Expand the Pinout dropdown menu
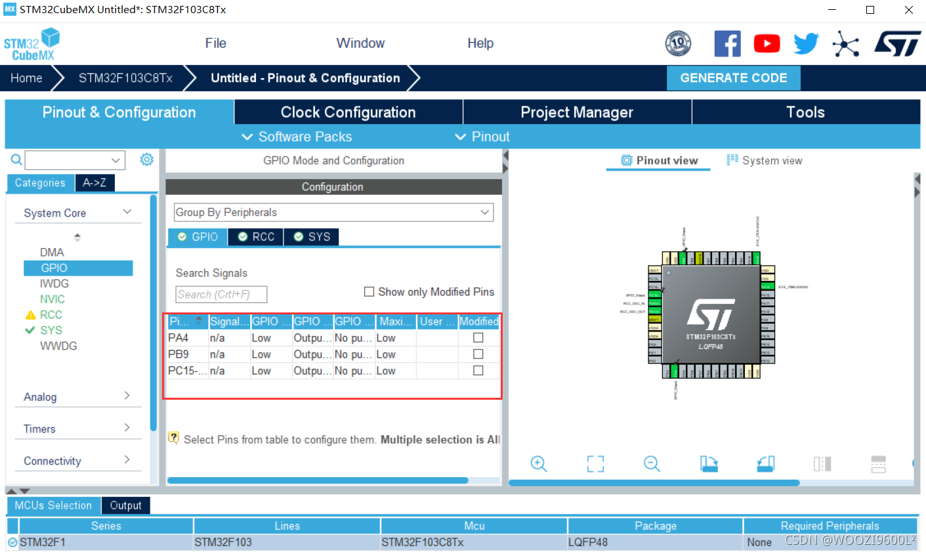 click(x=482, y=137)
